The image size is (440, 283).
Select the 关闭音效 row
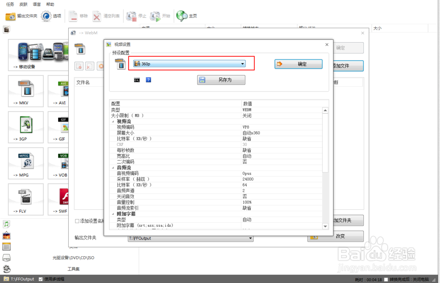[x=216, y=196]
